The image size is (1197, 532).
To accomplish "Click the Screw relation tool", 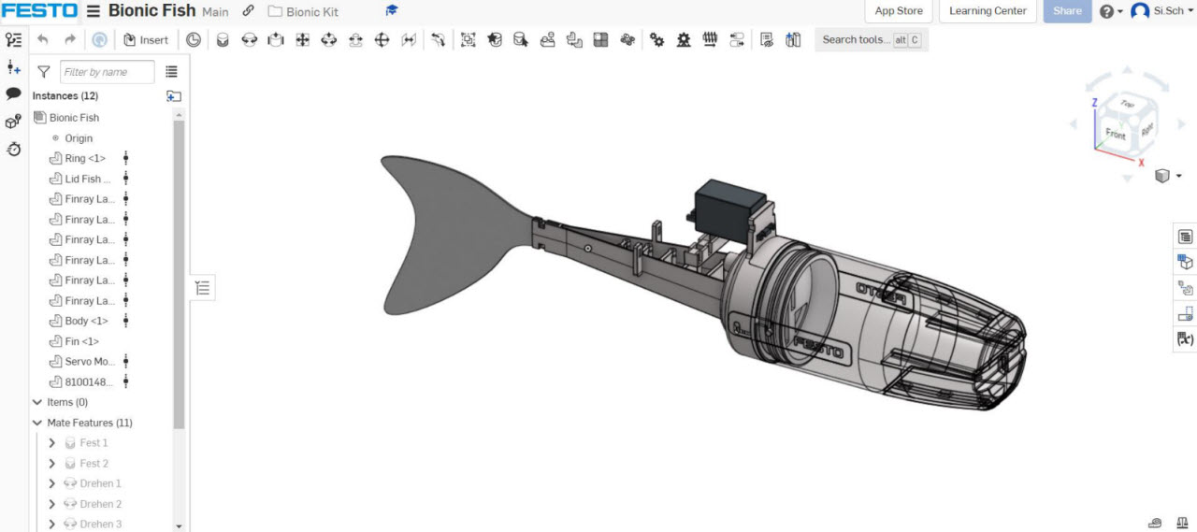I will point(710,40).
